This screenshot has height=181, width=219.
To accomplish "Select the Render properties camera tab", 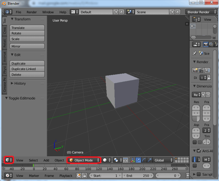I will (x=206, y=45).
